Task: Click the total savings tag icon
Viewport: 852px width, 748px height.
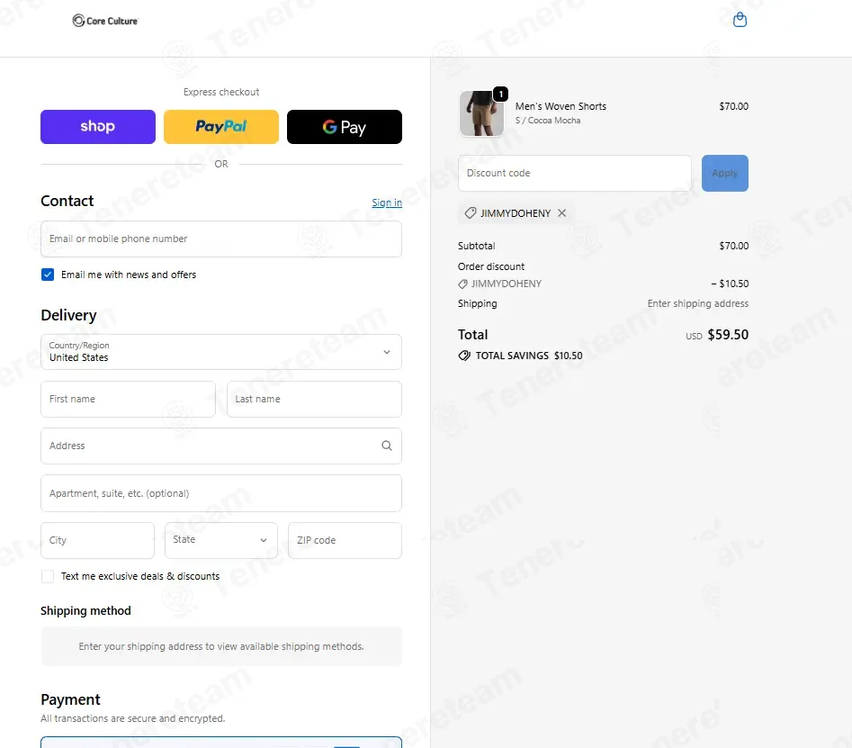Action: (464, 356)
